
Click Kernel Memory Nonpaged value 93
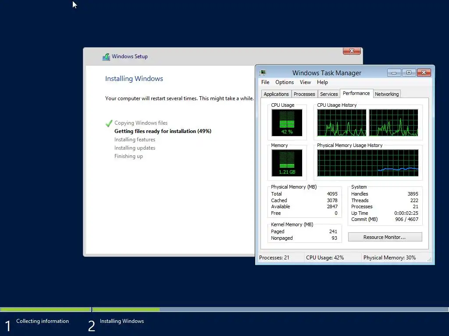point(334,238)
